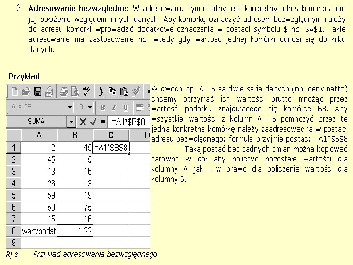353x265 pixels.
Task: Click the e-mail/permission icon next to Save
Action: click(x=49, y=91)
